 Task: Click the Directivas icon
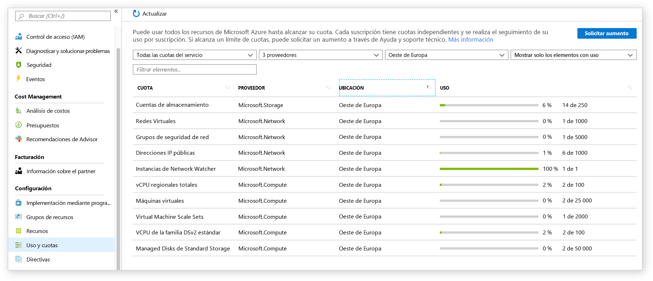pos(18,259)
